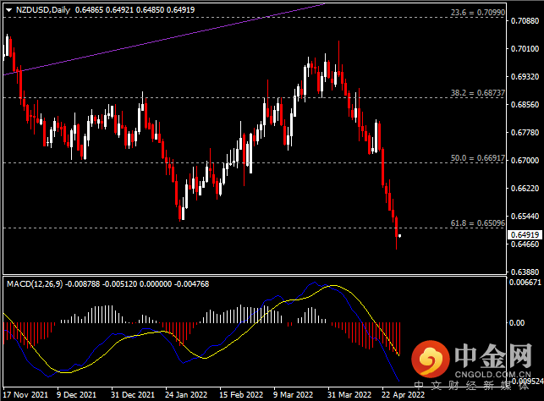Image resolution: width=544 pixels, height=401 pixels.
Task: Click the CNGOLD.COM.CN watermark logo
Action: [472, 360]
